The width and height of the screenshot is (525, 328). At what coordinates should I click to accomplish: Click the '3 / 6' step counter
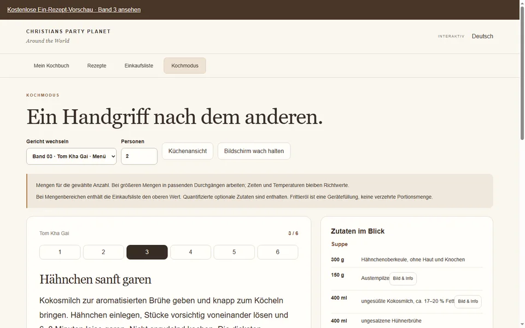[x=293, y=233]
